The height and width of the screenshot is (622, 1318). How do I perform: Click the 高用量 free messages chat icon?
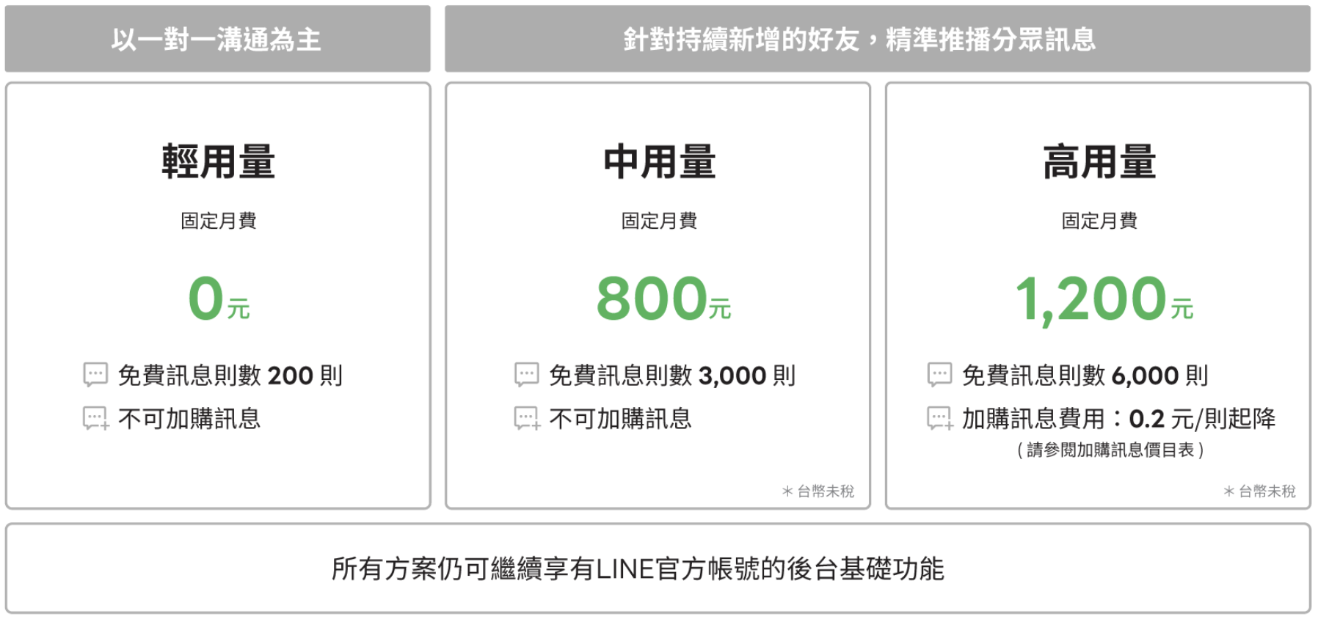939,375
